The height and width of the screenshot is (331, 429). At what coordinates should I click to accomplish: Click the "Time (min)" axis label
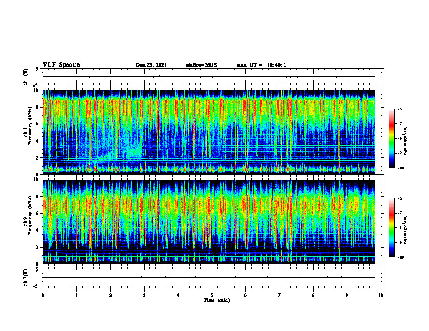point(217,300)
